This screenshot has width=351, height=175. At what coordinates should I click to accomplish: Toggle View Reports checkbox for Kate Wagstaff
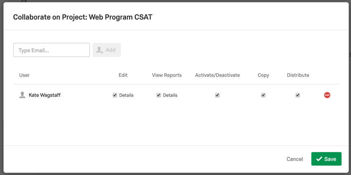click(159, 95)
